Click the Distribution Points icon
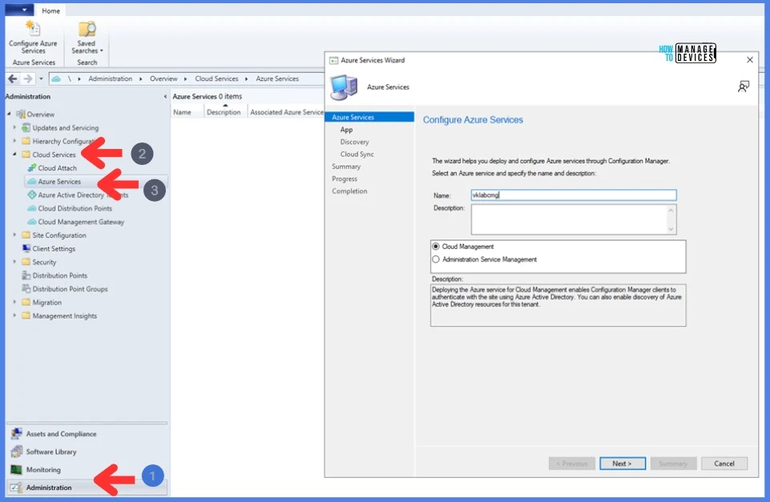770x502 pixels. tap(26, 275)
